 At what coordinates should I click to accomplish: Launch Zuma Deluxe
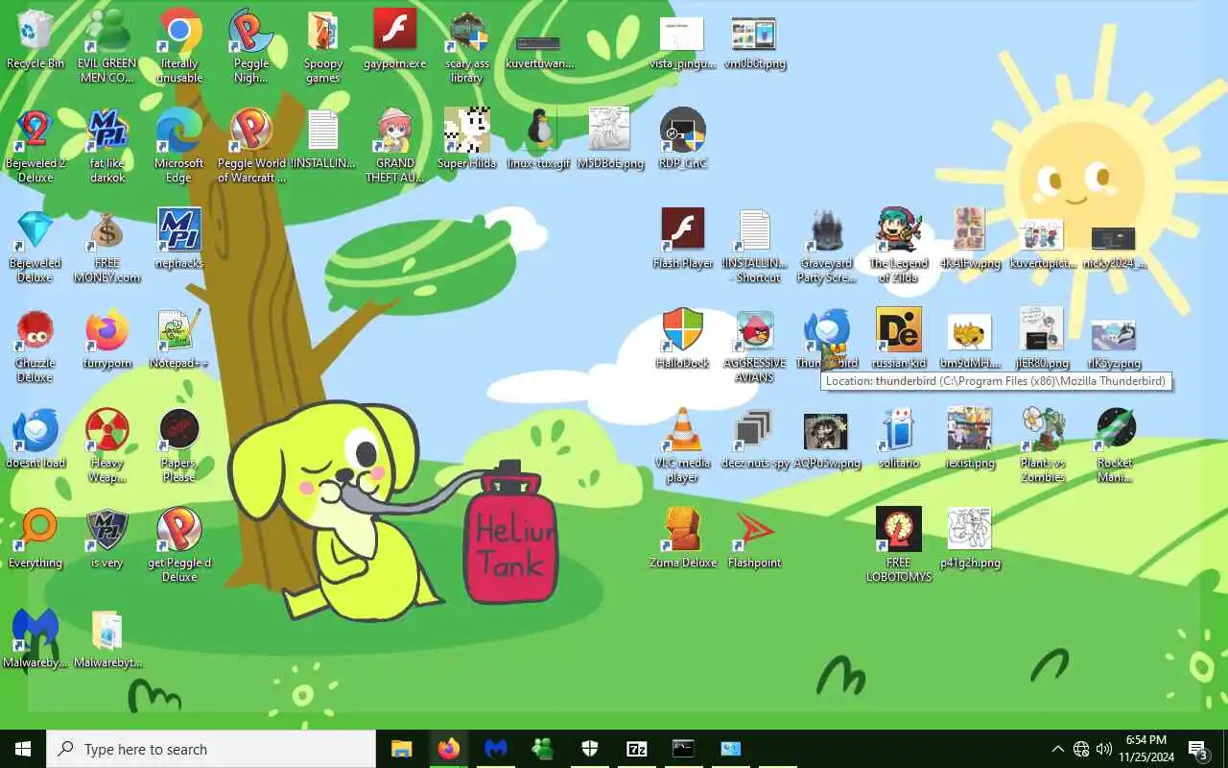tap(682, 540)
